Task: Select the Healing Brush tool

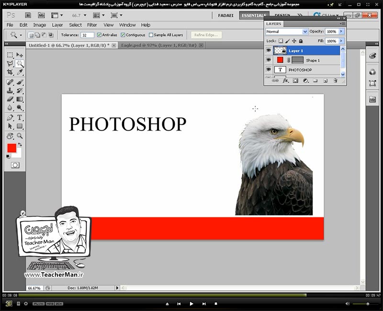Action: tap(10, 82)
